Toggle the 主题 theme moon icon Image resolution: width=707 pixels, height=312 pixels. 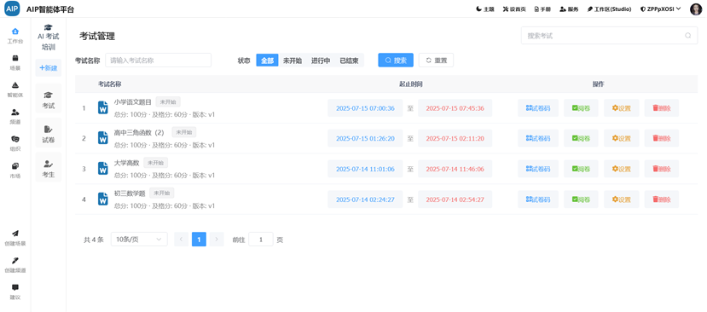tap(478, 9)
